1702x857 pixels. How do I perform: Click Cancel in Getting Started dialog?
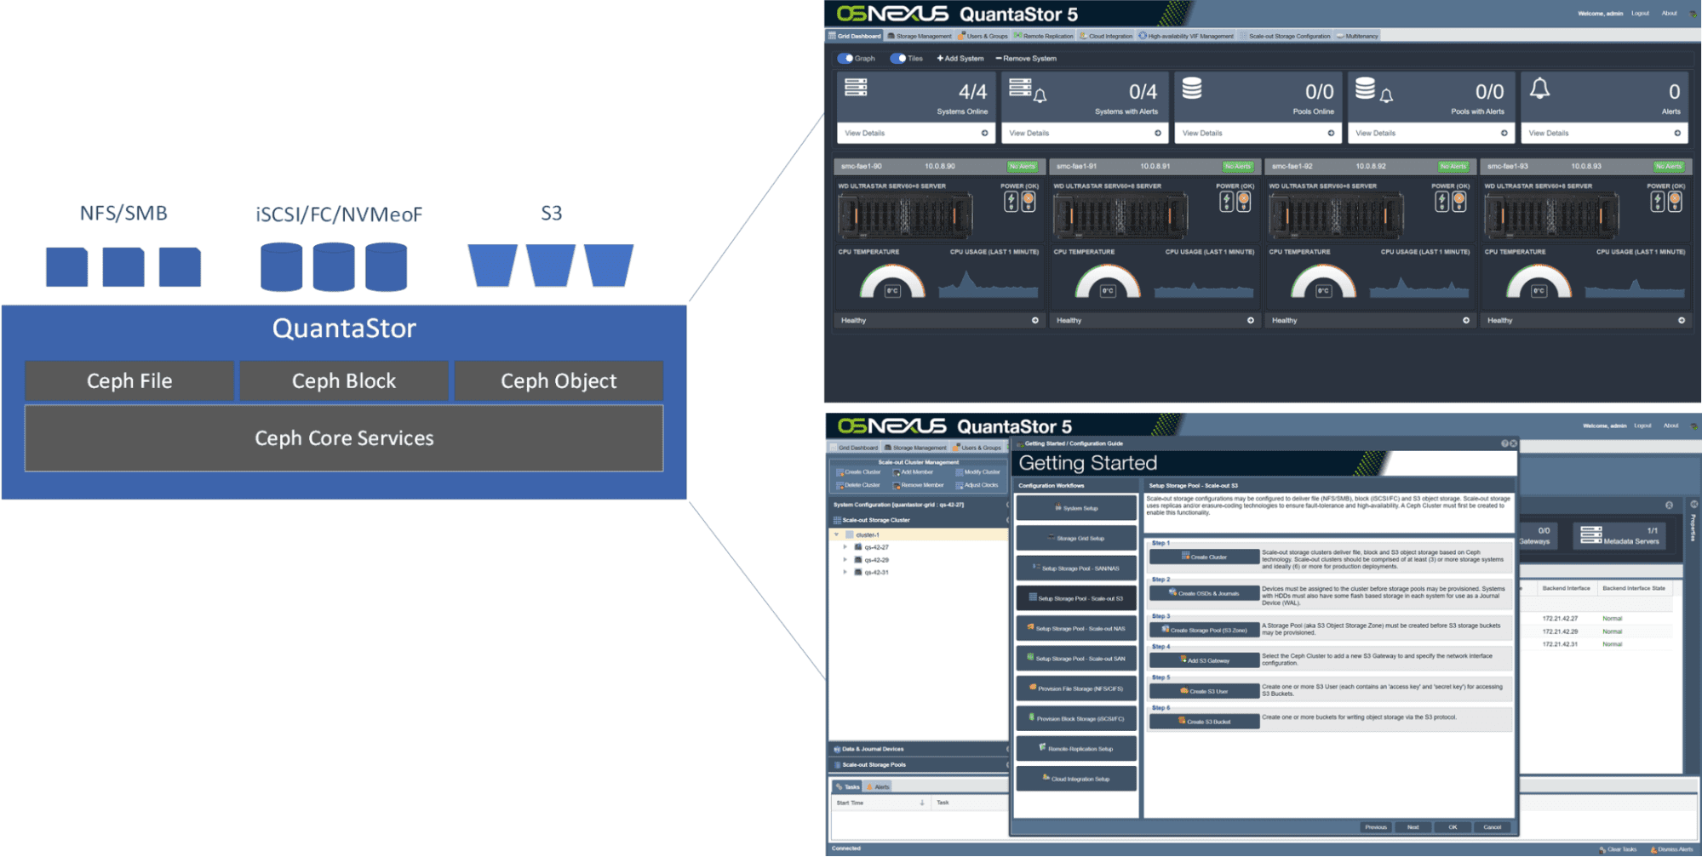click(x=1493, y=827)
